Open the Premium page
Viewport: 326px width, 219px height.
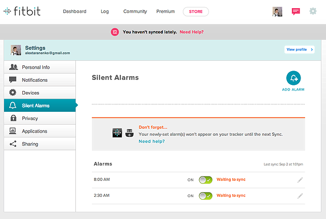[166, 11]
